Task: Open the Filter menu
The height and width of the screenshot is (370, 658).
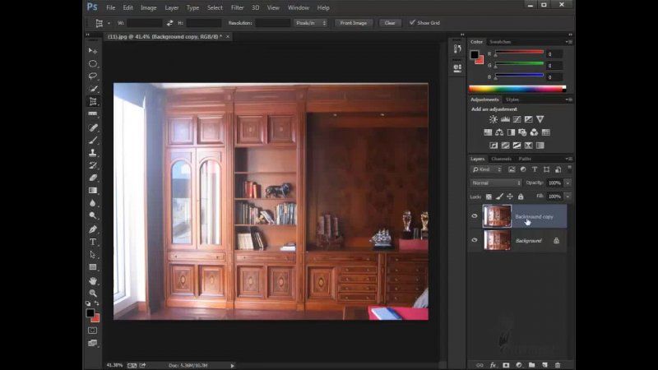Action: pos(237,7)
